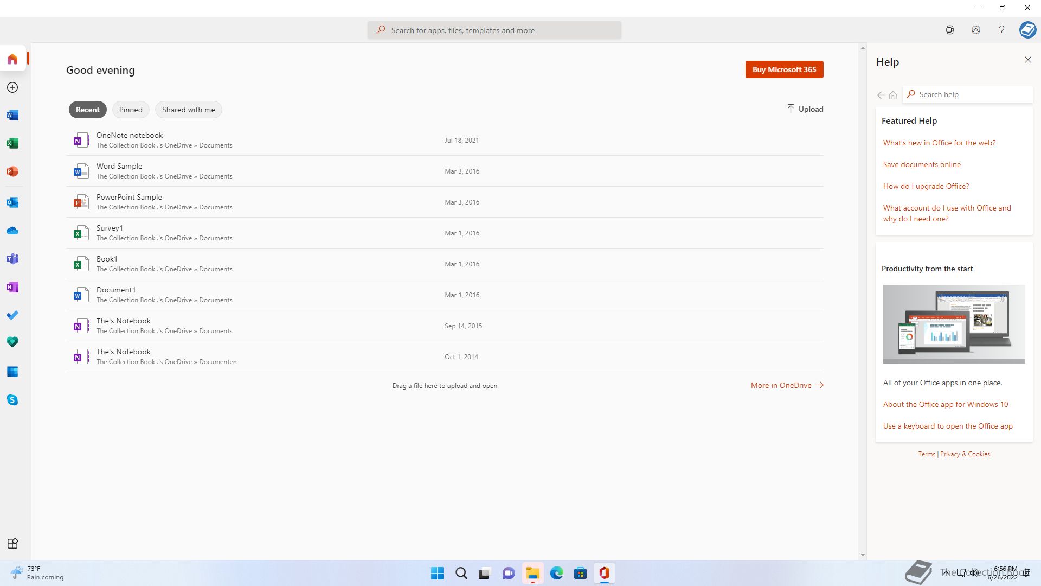Open To Do checkmark icon
1041x586 pixels.
(12, 315)
